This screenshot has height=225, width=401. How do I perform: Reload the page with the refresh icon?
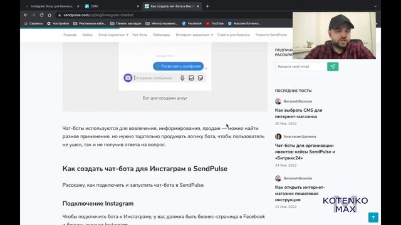coord(41,15)
